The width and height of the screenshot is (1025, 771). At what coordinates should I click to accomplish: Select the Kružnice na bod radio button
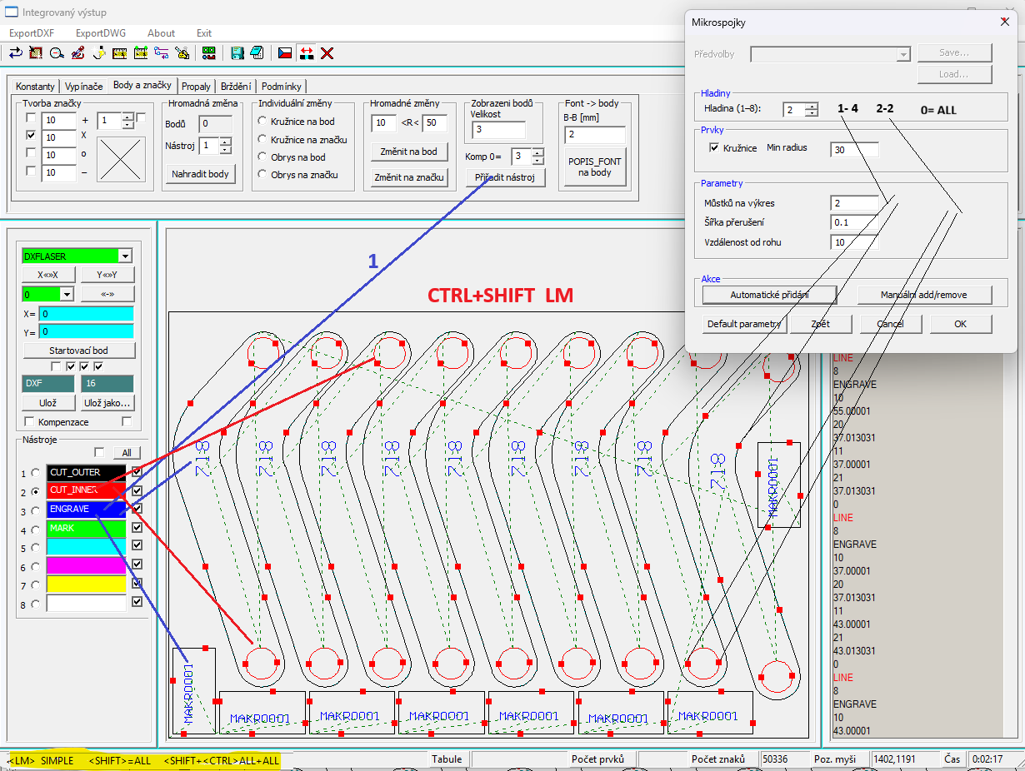[262, 122]
